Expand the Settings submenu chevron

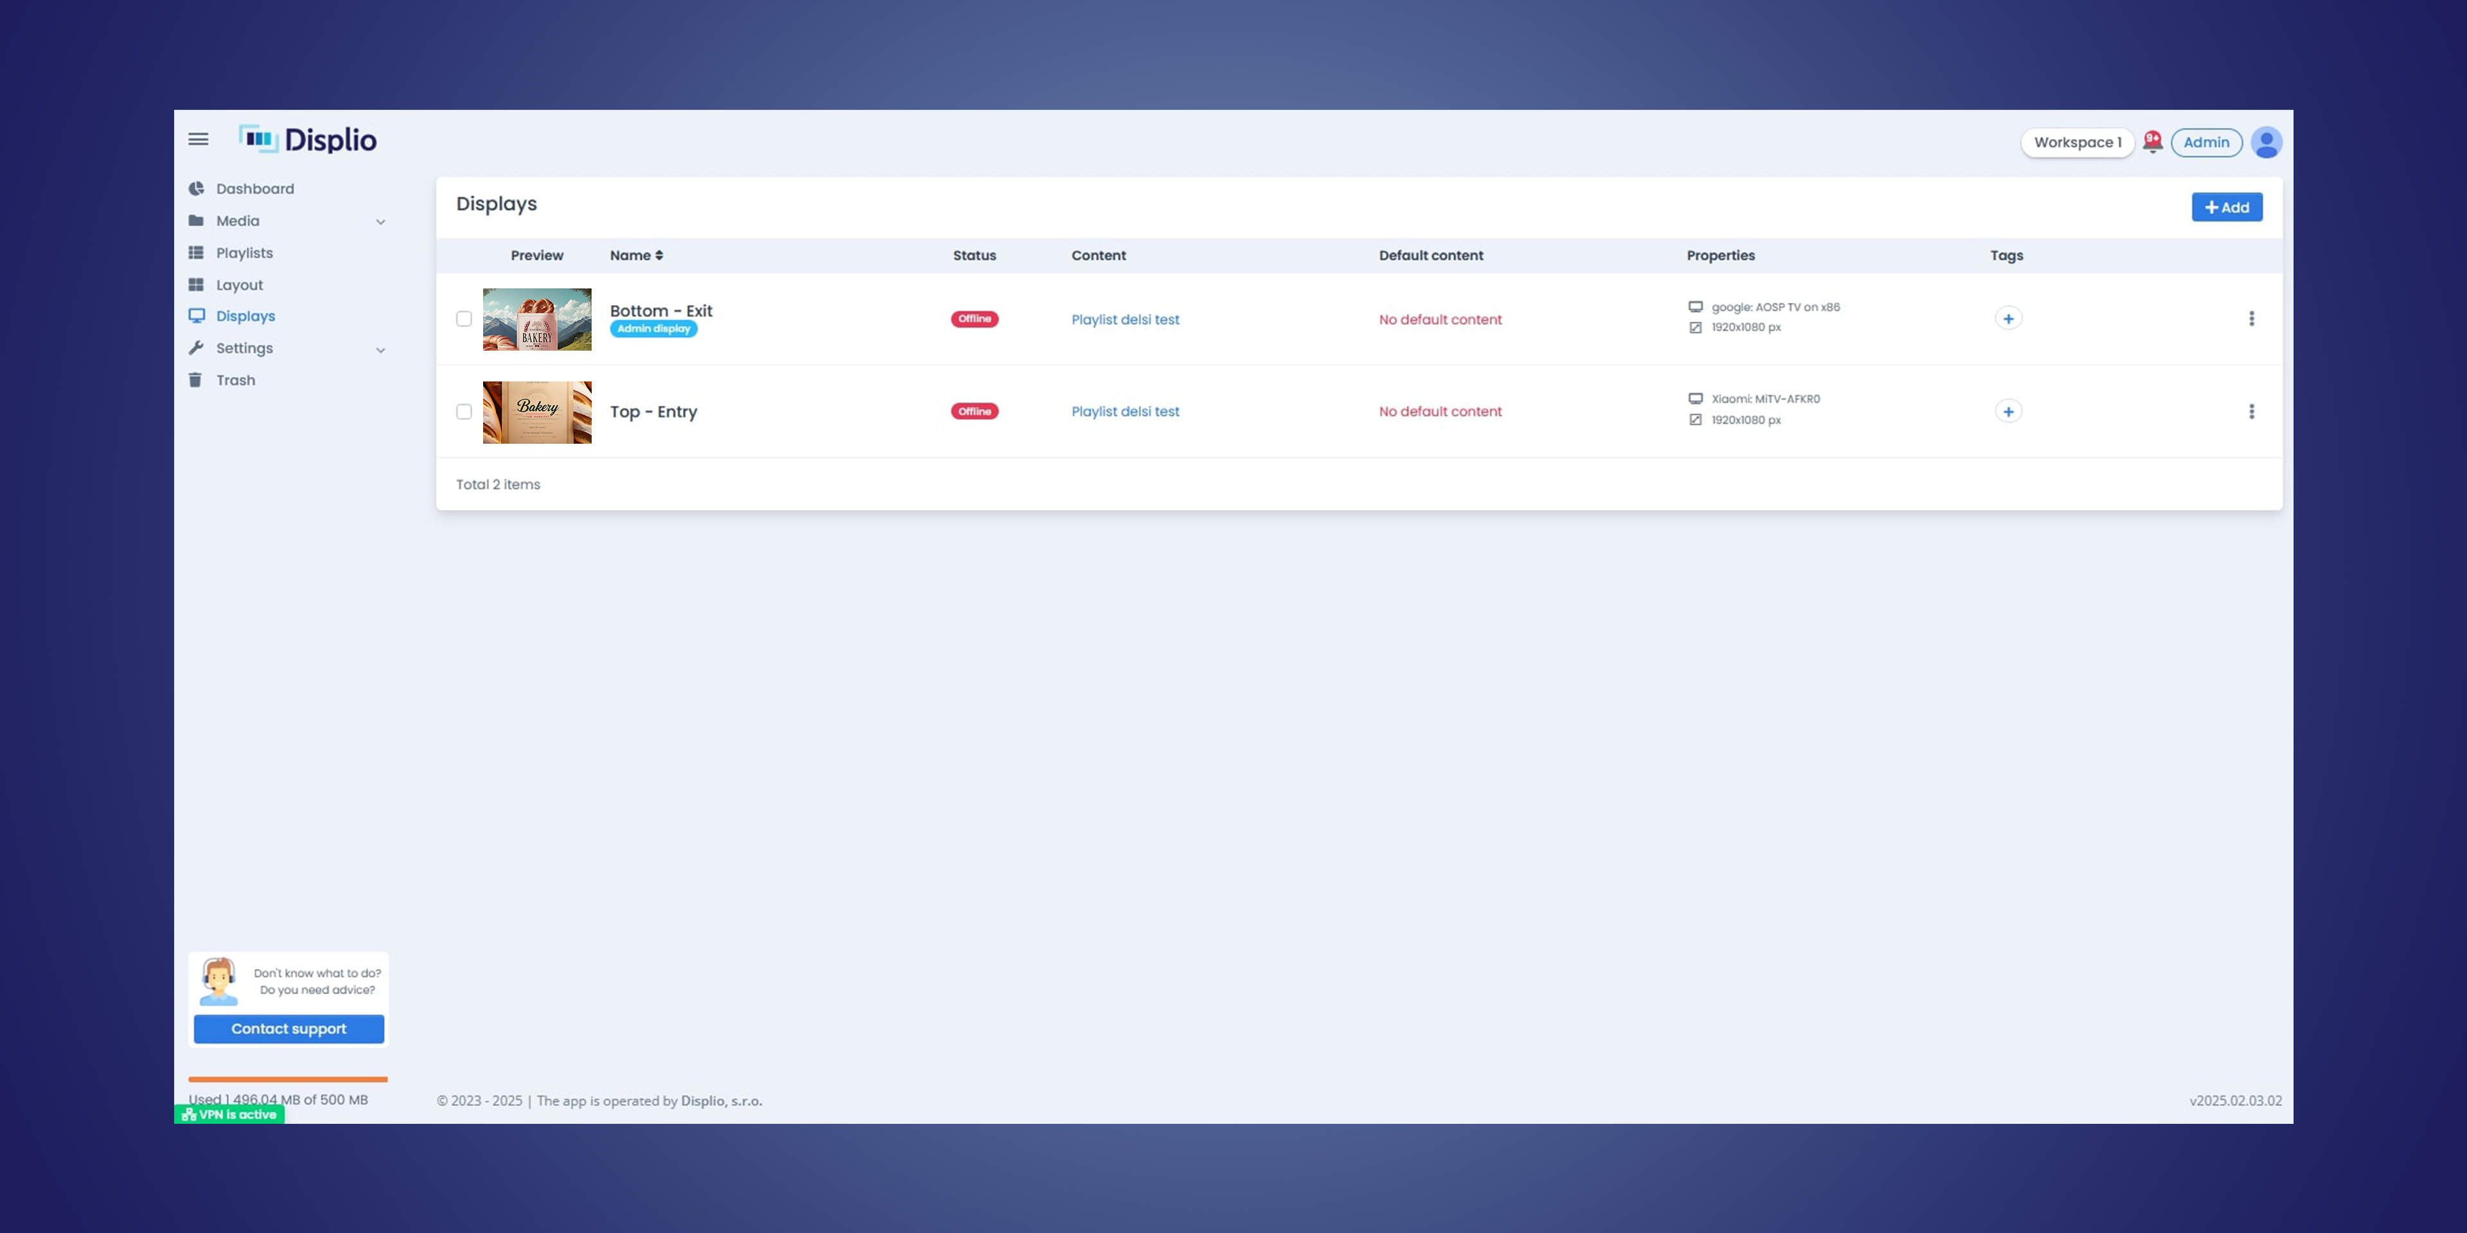click(380, 349)
